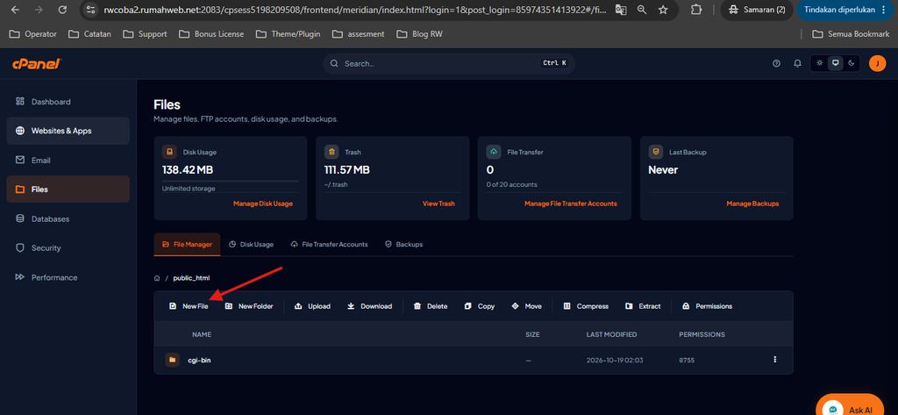Click the Manage Backups link
This screenshot has height=415, width=898.
752,204
